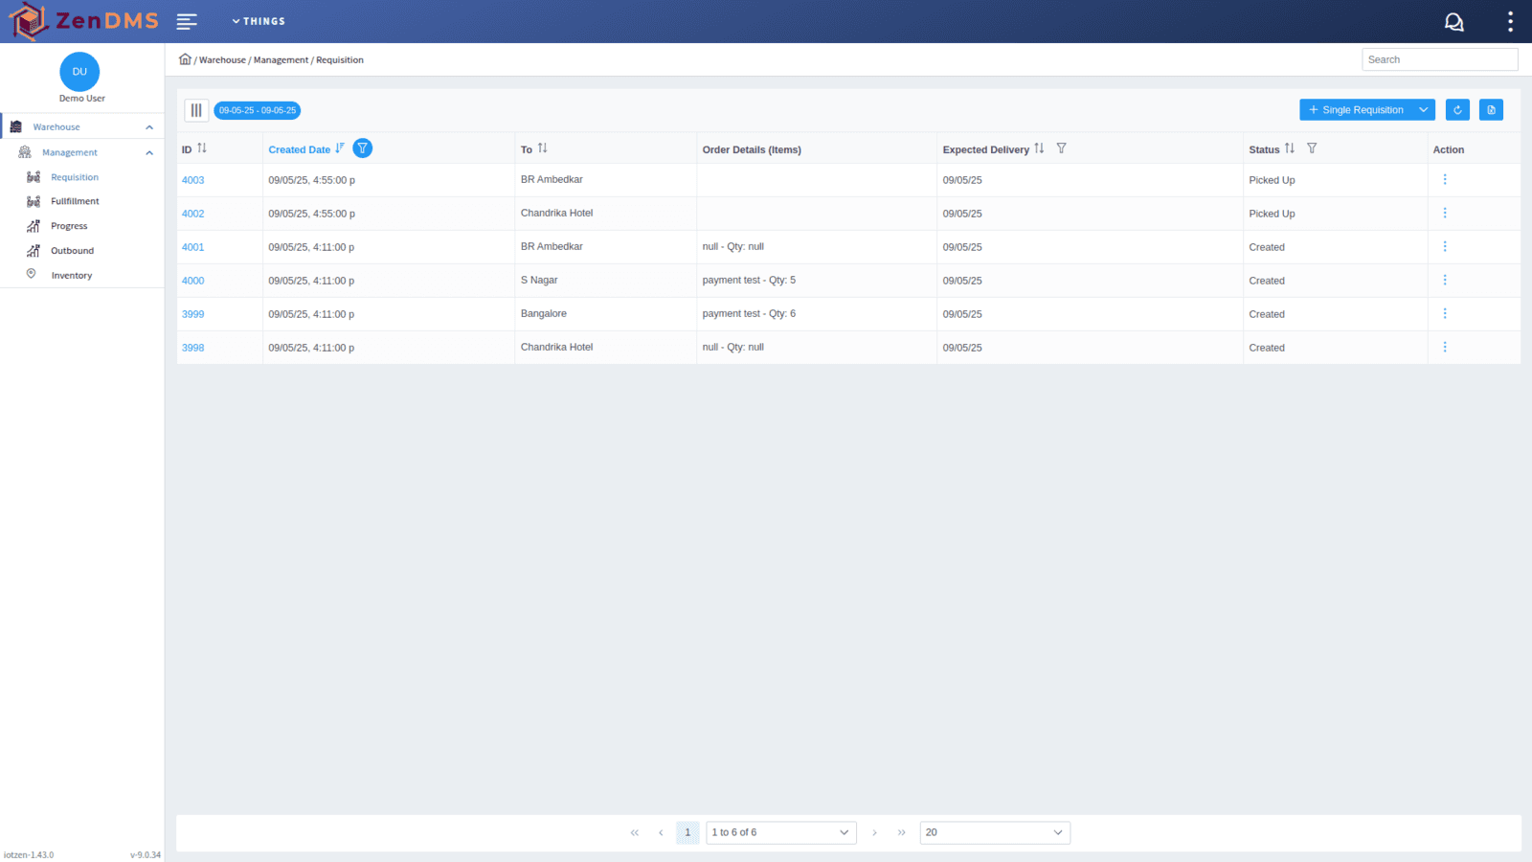The image size is (1532, 862).
Task: Open the Outbound section from sidebar
Action: pyautogui.click(x=72, y=250)
